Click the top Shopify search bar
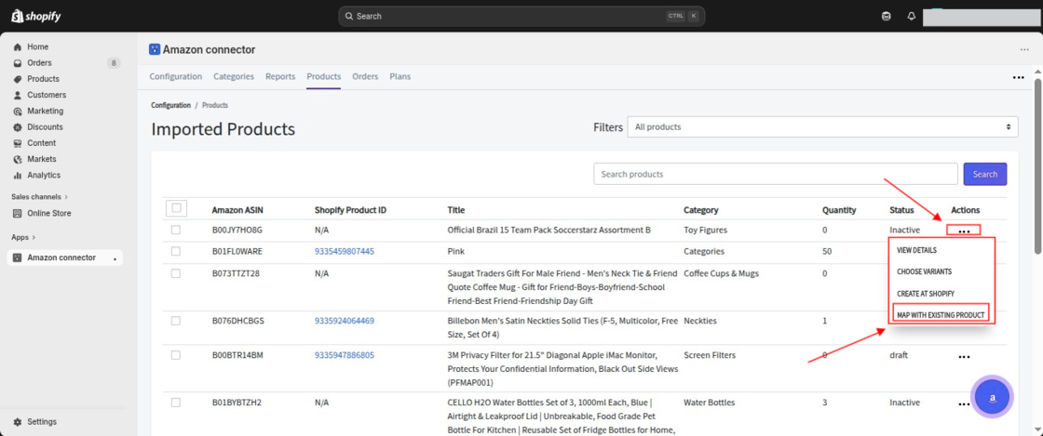The height and width of the screenshot is (436, 1043). tap(521, 16)
